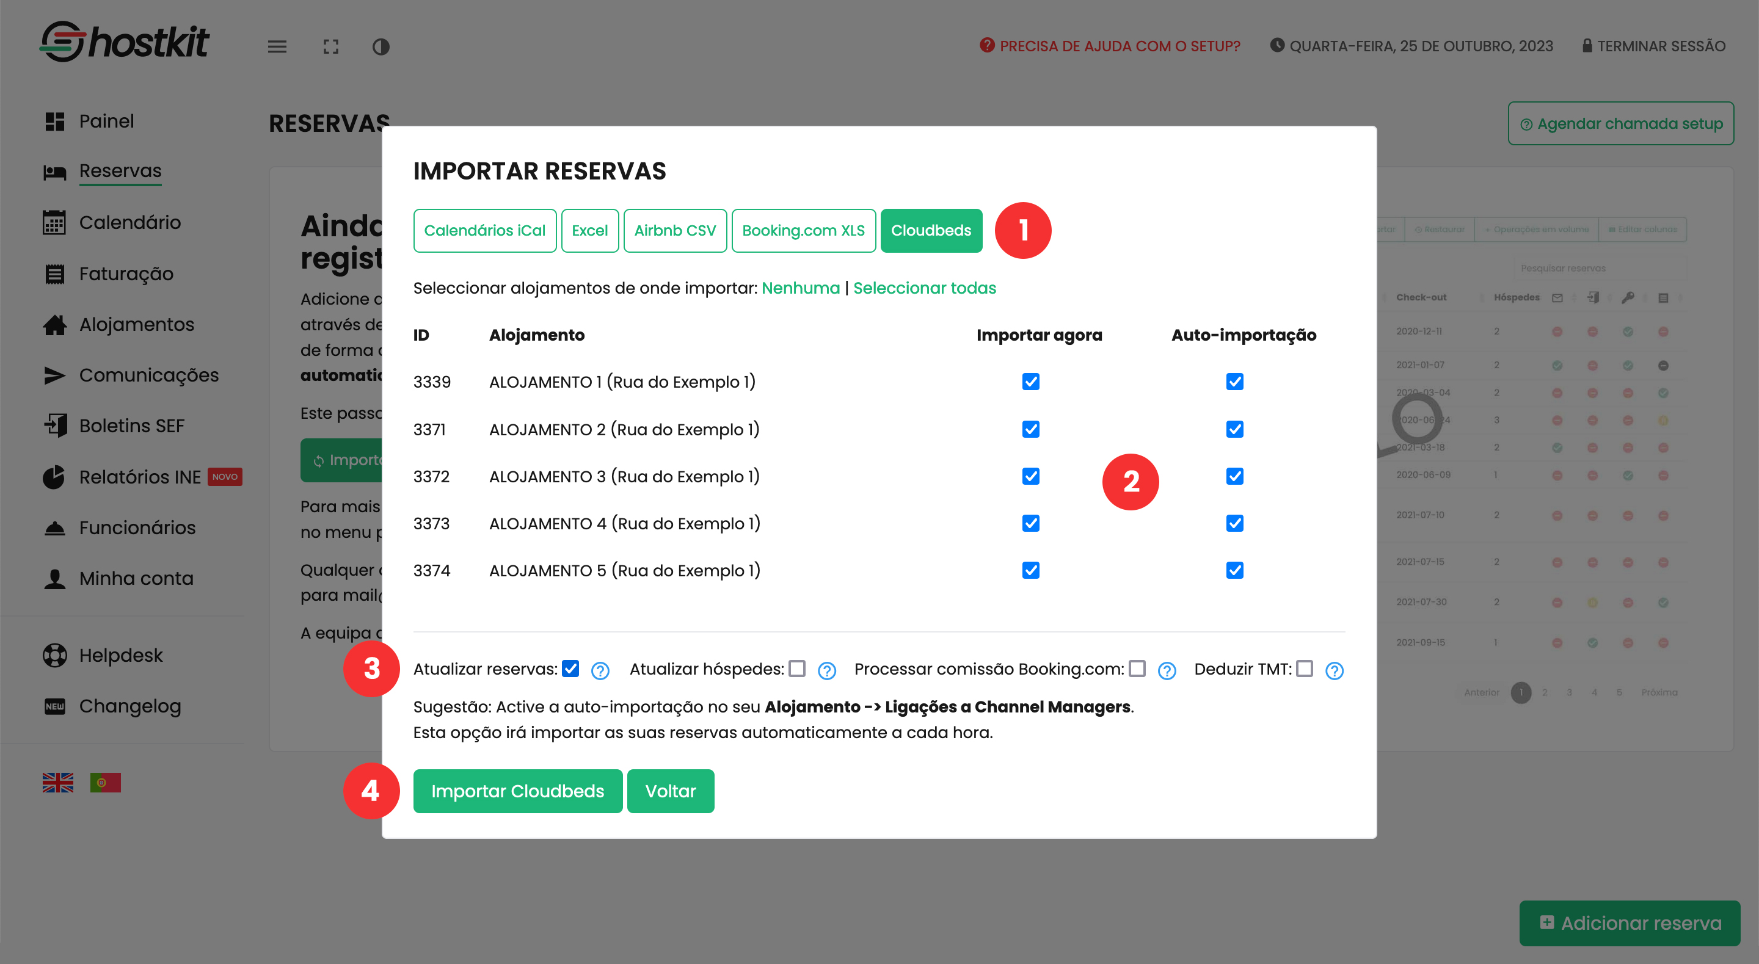Click the Relatórios INE pie icon
The image size is (1759, 964).
pyautogui.click(x=54, y=477)
